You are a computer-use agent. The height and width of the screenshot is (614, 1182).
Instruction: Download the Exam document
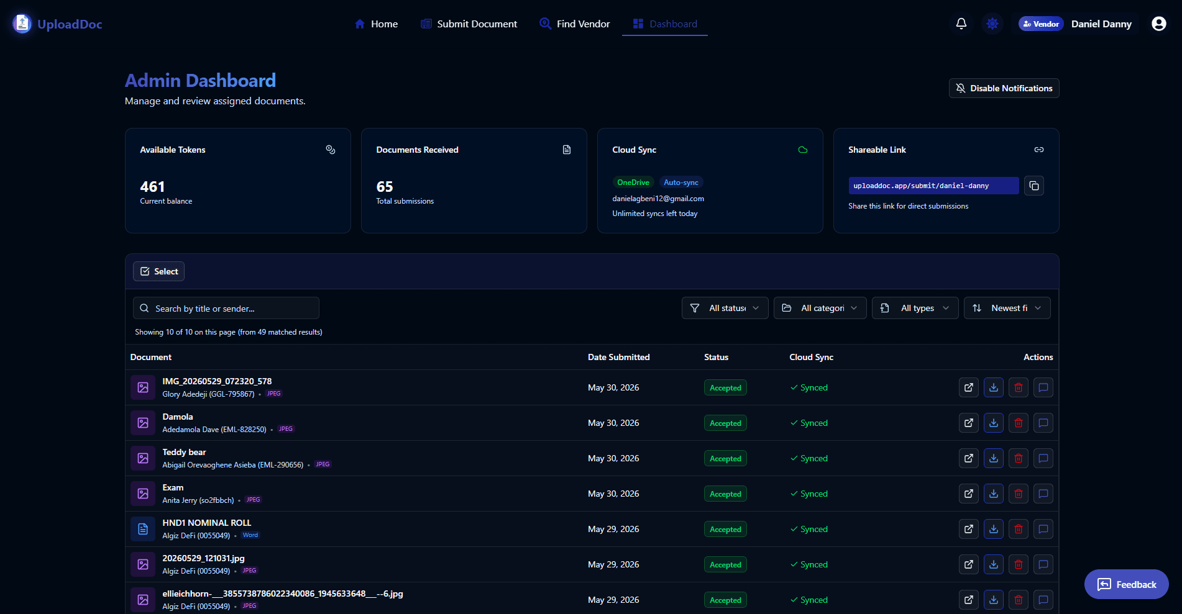coord(993,494)
